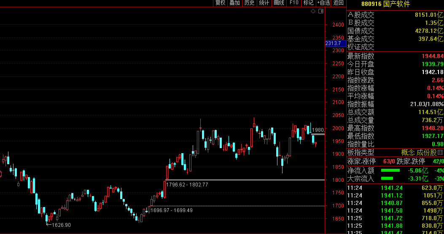Viewport: 444px width, 234px height.
Task: Click 最低指数 value 1927.17
Action: click(x=433, y=136)
